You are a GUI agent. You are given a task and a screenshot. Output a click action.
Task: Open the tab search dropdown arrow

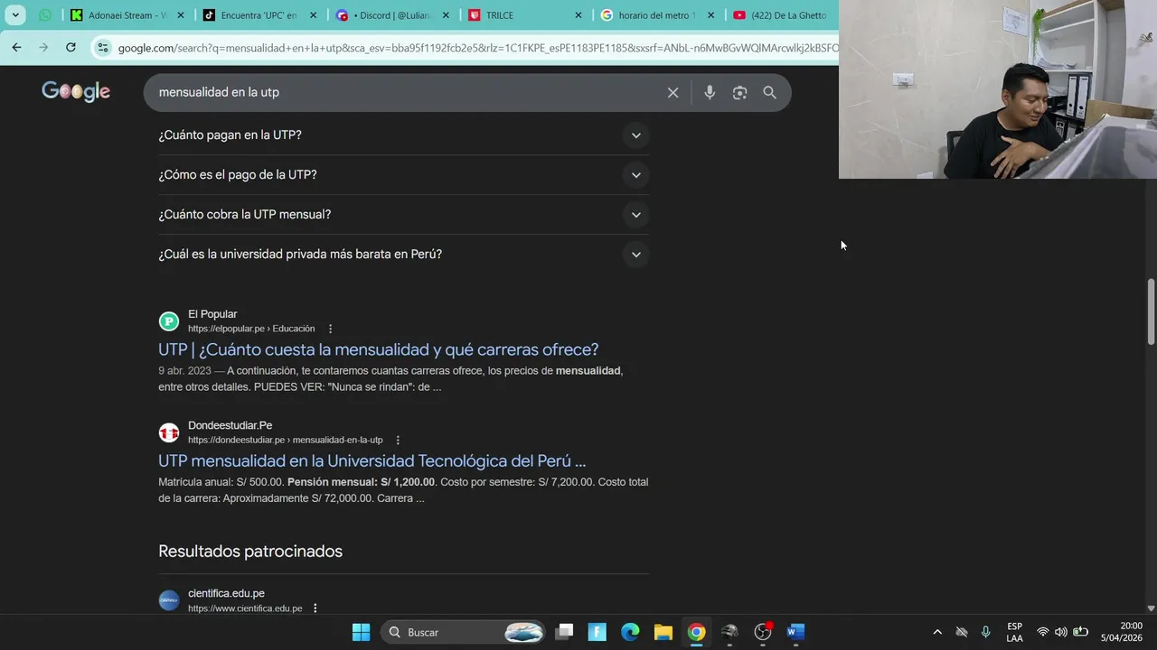coord(15,15)
